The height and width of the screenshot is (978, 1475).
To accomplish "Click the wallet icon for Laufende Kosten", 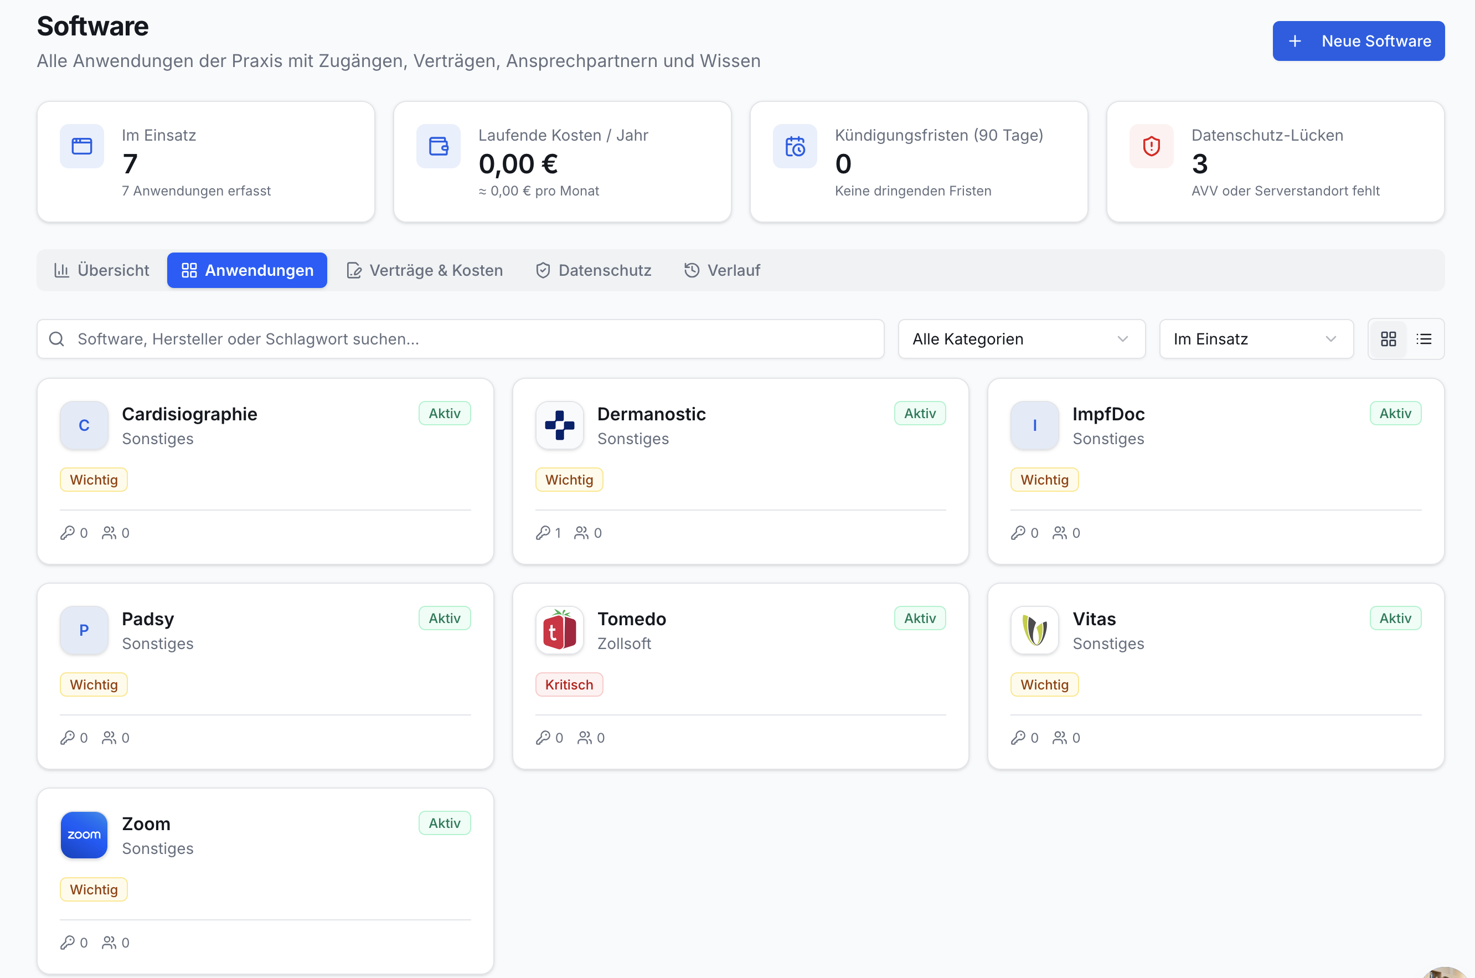I will pos(439,146).
